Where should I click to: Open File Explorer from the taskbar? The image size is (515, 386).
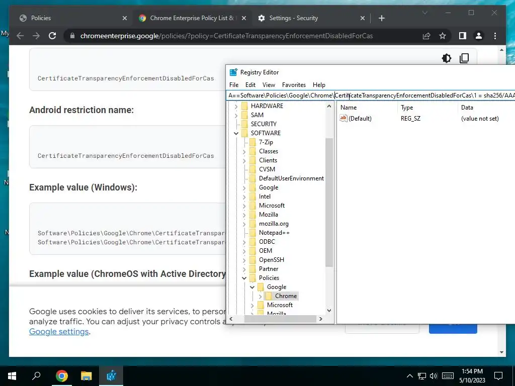[87, 376]
